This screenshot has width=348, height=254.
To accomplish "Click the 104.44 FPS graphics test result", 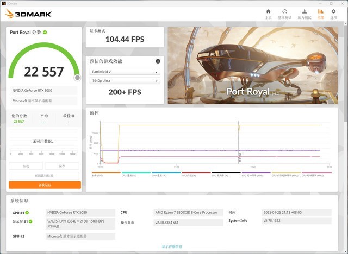I will [x=125, y=39].
